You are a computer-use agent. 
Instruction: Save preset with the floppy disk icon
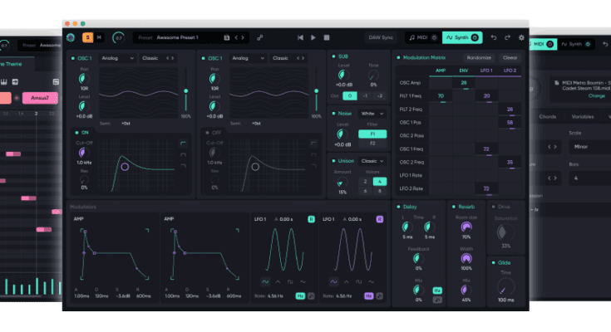tap(226, 37)
